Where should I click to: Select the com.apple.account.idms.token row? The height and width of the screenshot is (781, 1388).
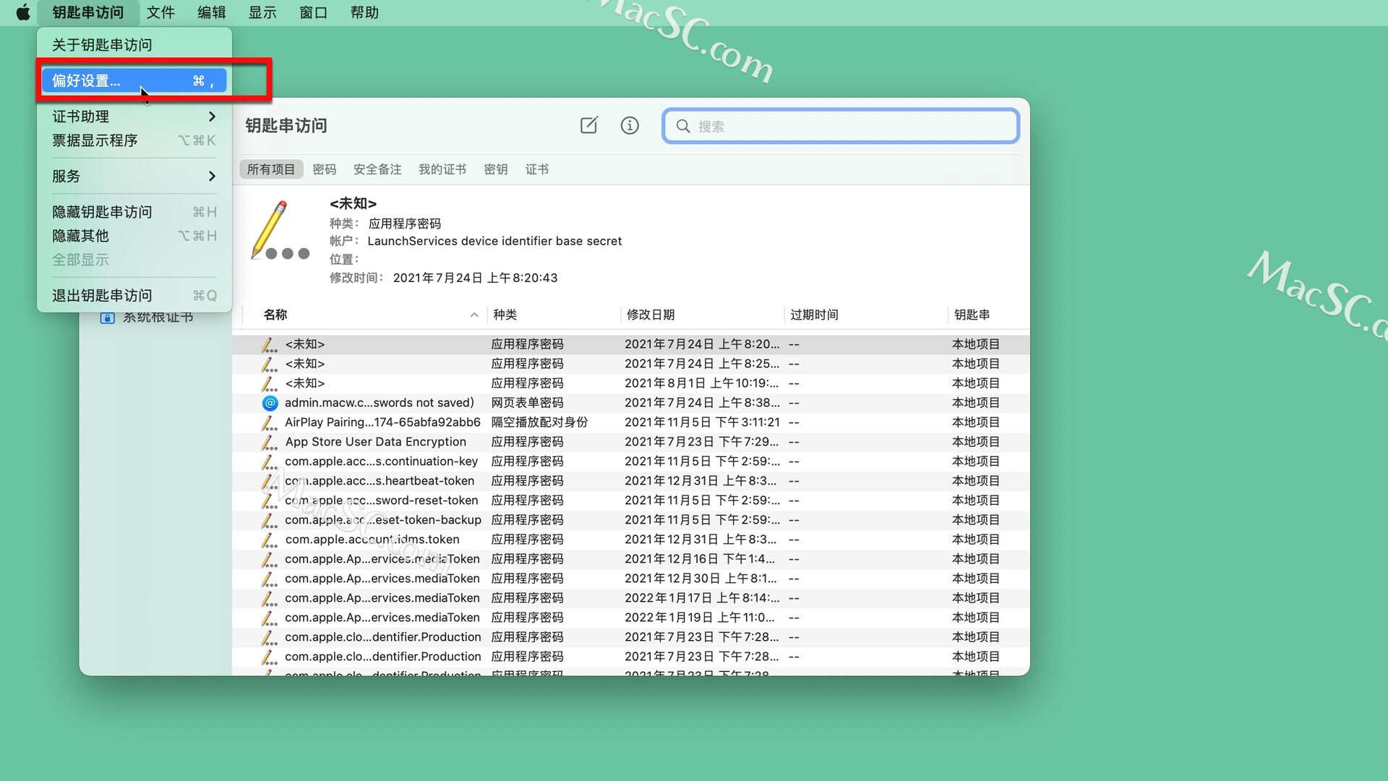click(x=372, y=539)
